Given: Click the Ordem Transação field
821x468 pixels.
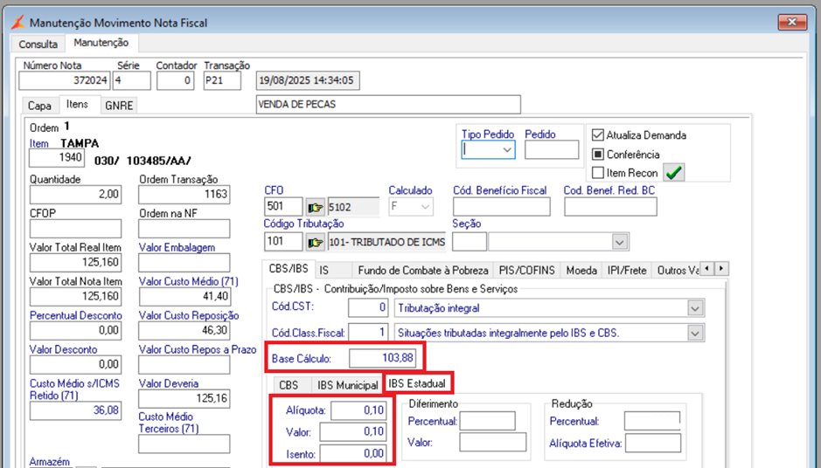Looking at the screenshot, I should tap(184, 195).
